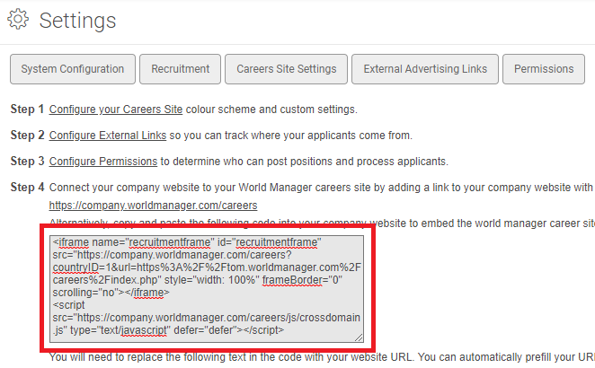Screen dimensions: 595x368
Task: Click text 'so you can track where your applicants come from.'
Action: click(291, 136)
